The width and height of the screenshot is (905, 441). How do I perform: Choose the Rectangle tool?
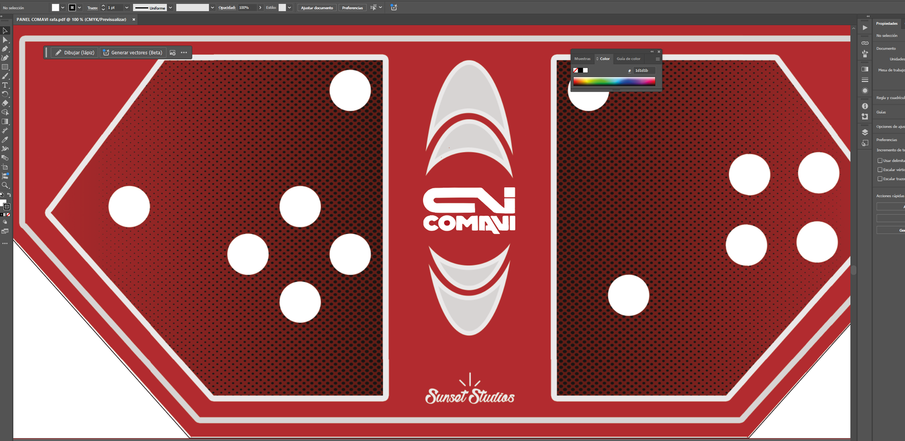point(5,67)
